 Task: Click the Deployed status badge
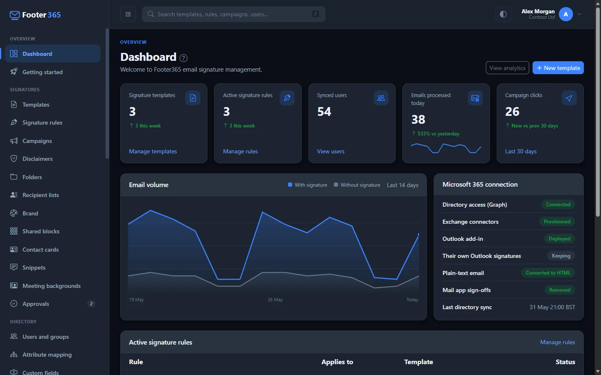(x=559, y=239)
